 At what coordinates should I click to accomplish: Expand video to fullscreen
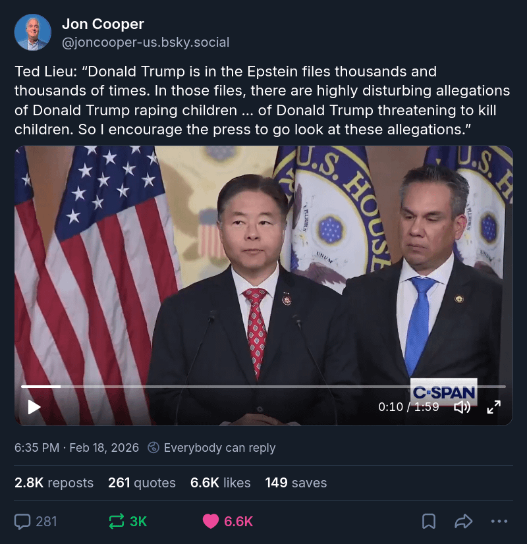tap(493, 406)
